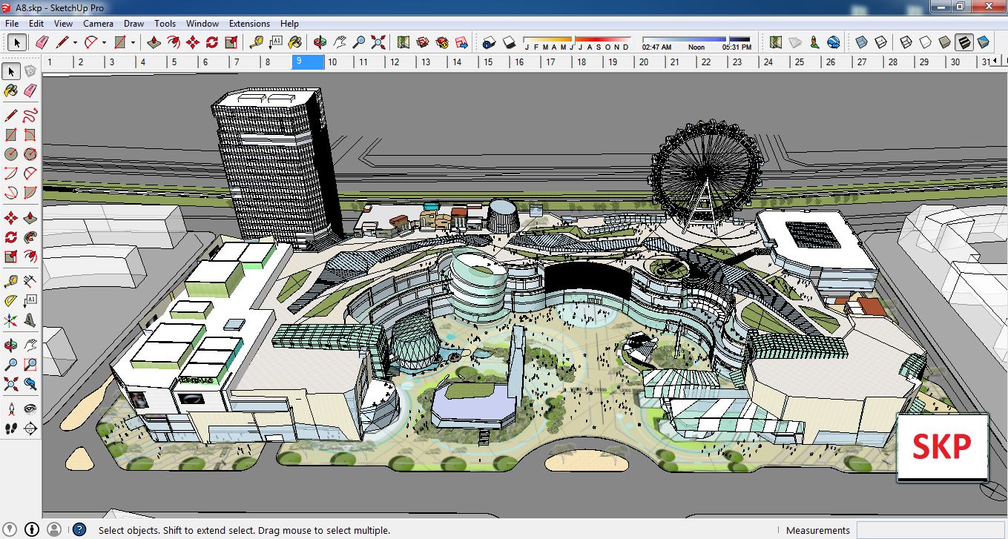Screen dimensions: 1008x539
Task: Expand the Rectangle shape tool dropdown arrow
Action: click(133, 42)
